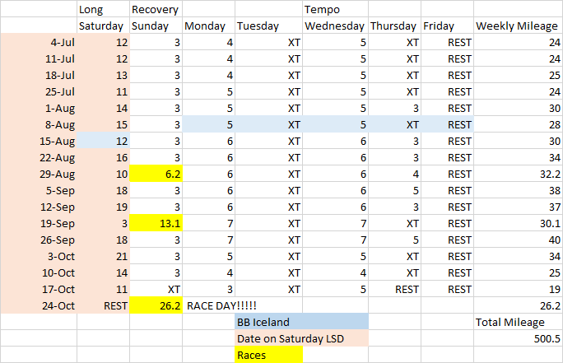Select the Tempo header cell
This screenshot has width=563, height=363.
pos(336,9)
